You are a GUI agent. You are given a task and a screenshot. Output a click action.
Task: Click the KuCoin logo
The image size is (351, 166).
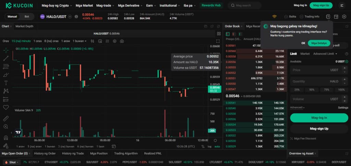19,5
